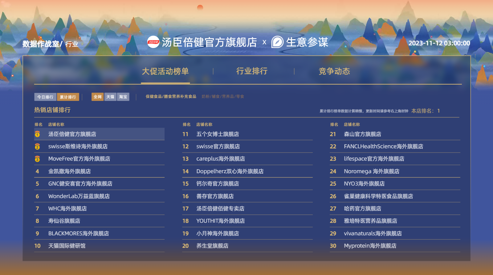The width and height of the screenshot is (493, 275).
Task: Click 森山官方旗舰店 at rank 21
Action: pyautogui.click(x=362, y=134)
